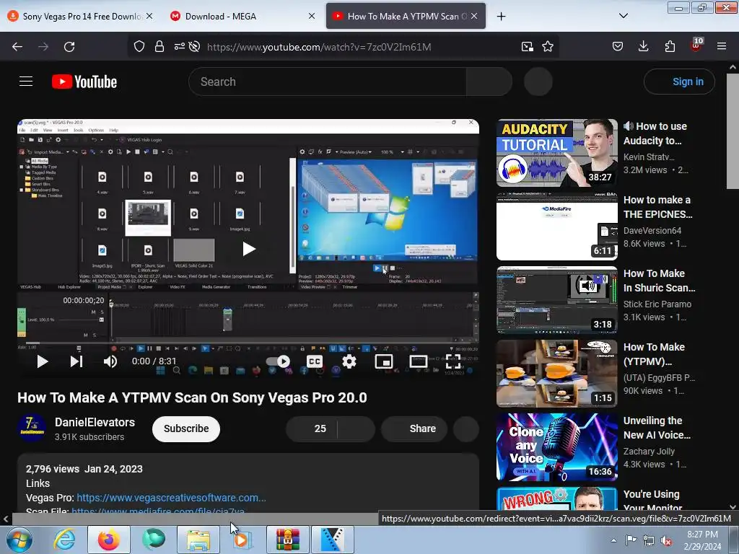Viewport: 739px width, 554px height.
Task: Play the video with the play button
Action: point(43,361)
